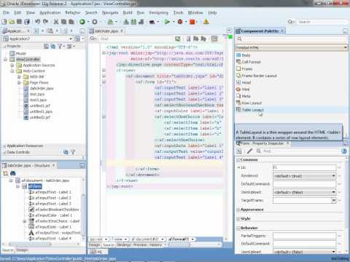Open the Rendered property dropdown

333,176
